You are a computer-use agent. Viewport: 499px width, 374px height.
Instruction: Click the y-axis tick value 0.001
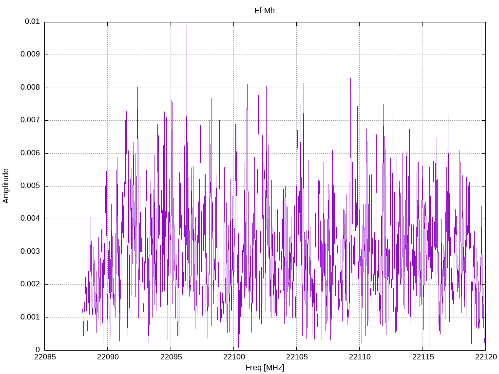(x=30, y=318)
